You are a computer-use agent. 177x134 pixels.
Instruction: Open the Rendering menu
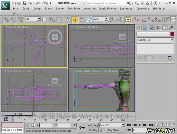tap(126, 8)
